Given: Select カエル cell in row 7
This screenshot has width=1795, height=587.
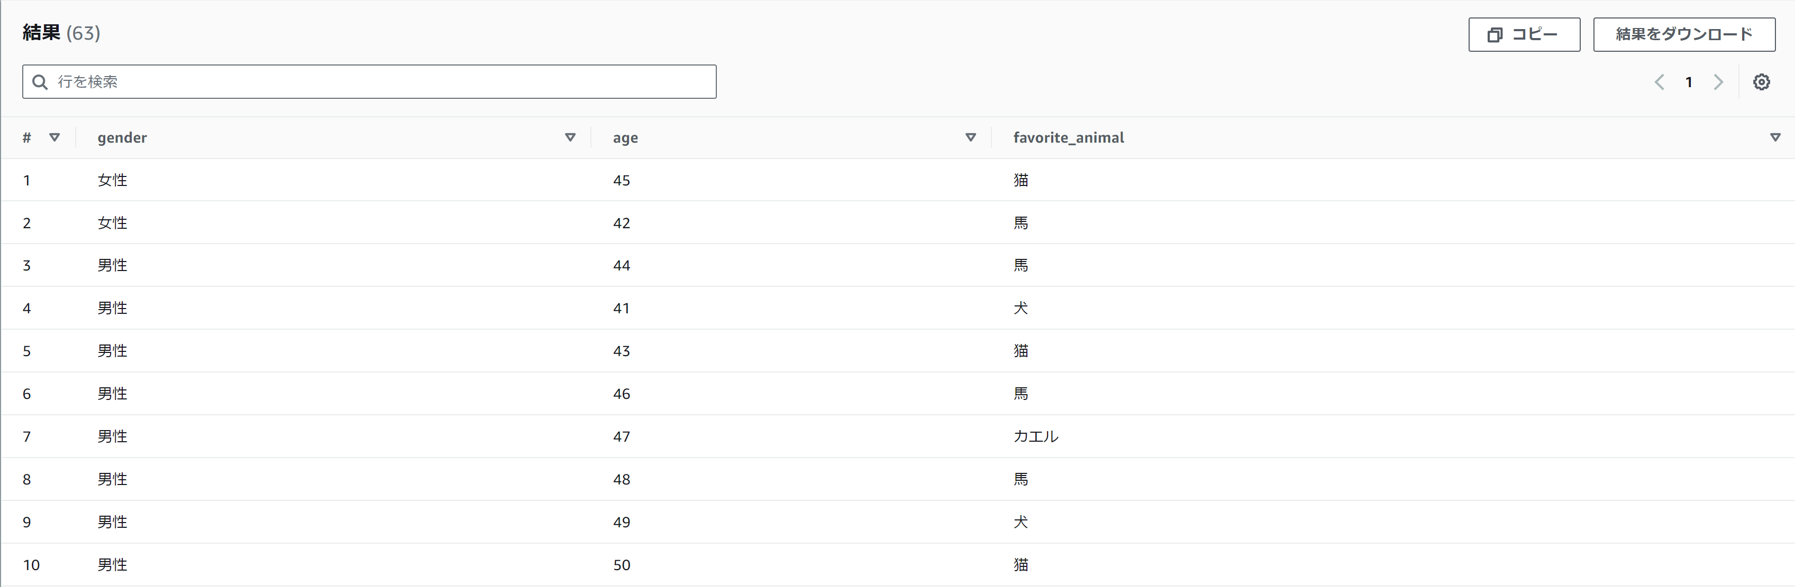Looking at the screenshot, I should (x=1035, y=436).
